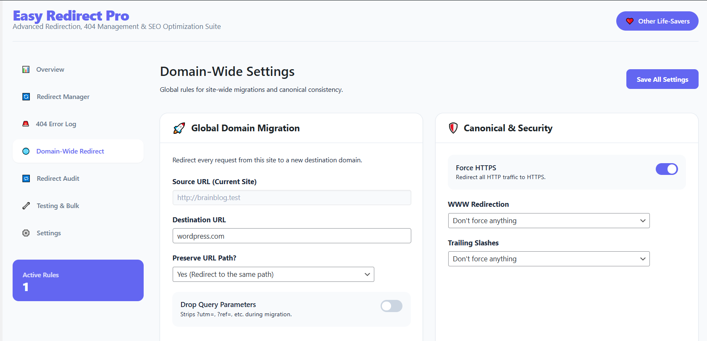Click the Drop Query Parameters label text
Viewport: 707px width, 341px height.
click(218, 305)
